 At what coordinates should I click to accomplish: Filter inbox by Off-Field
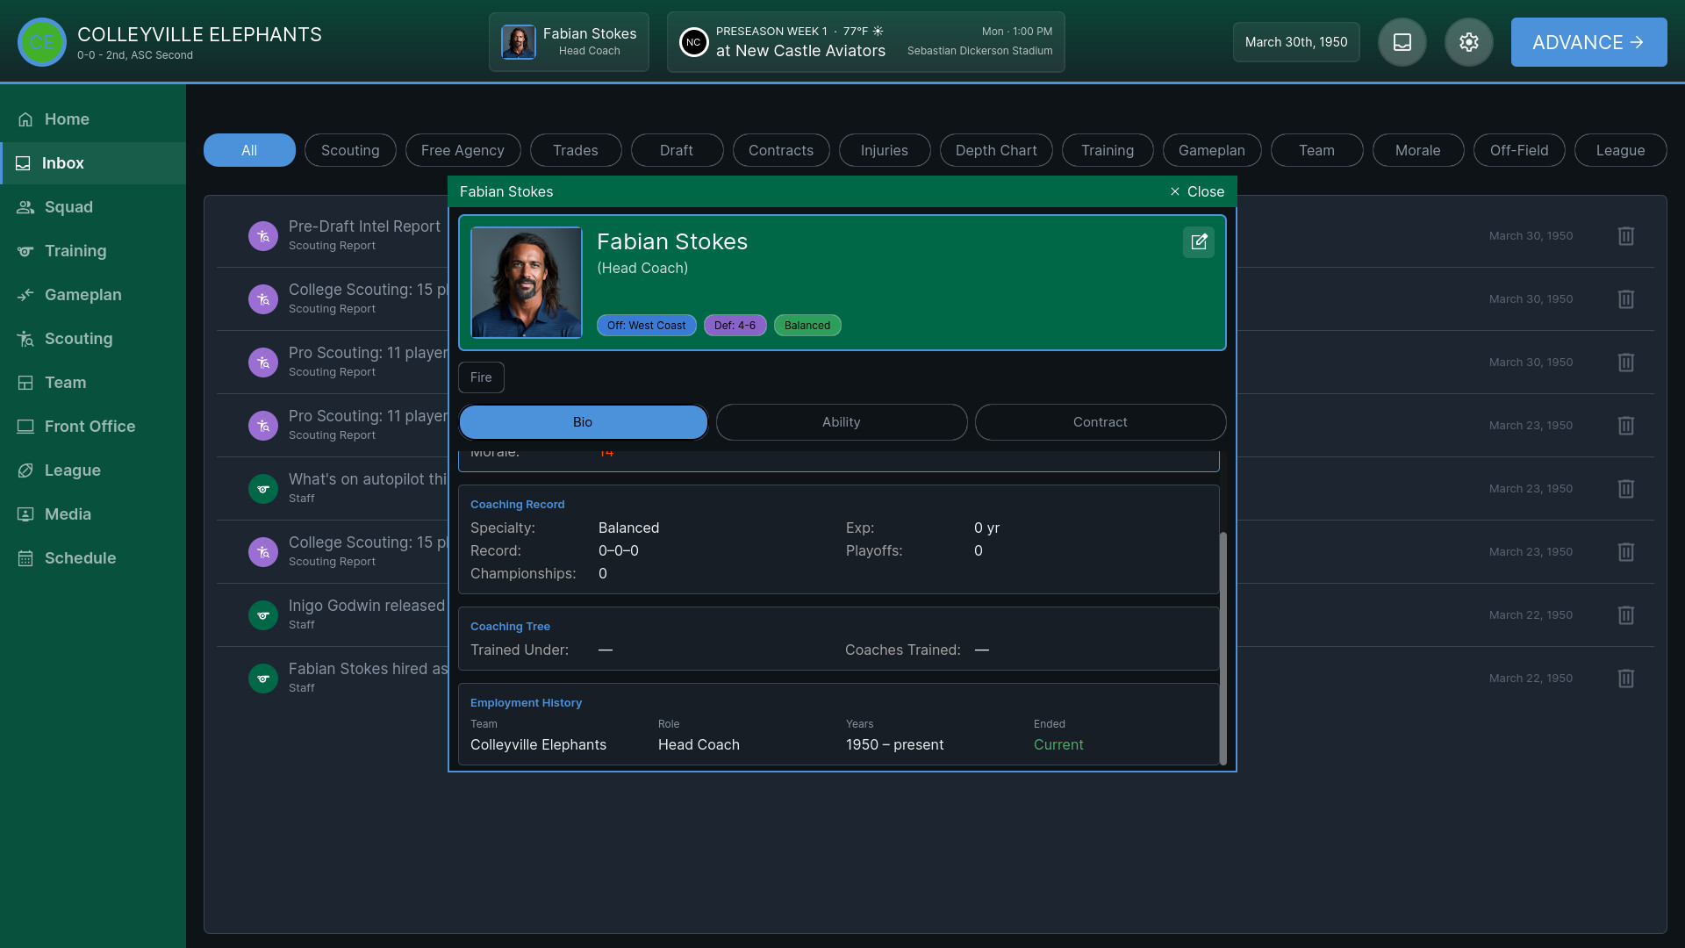1519,150
